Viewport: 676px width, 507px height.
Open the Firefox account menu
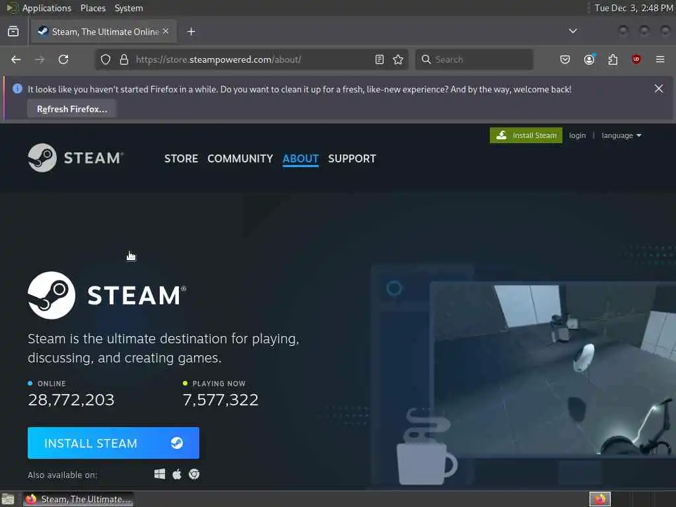pyautogui.click(x=590, y=59)
